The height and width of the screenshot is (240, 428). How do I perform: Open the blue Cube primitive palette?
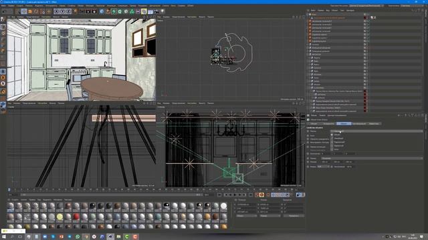pyautogui.click(x=102, y=11)
